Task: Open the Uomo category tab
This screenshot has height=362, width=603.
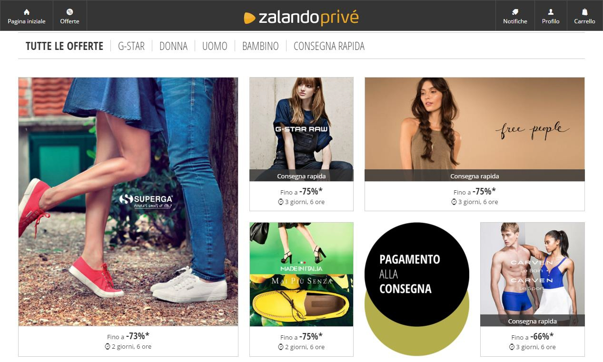Action: pyautogui.click(x=215, y=46)
